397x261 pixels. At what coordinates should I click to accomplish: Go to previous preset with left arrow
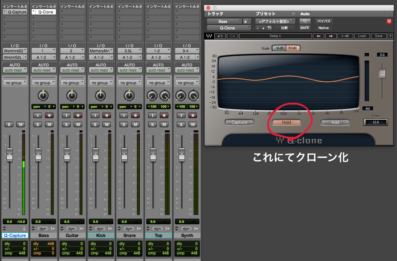(319, 36)
